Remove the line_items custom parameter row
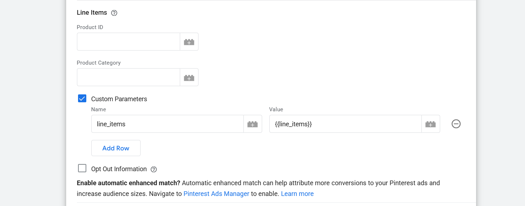525x206 pixels. [456, 124]
